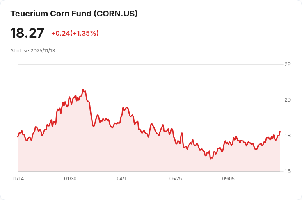Select the 18.27 price value

[27, 33]
